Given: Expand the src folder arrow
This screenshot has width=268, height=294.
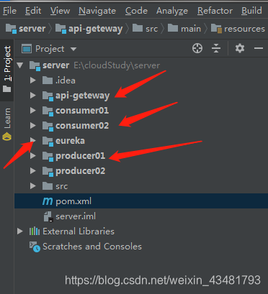Looking at the screenshot, I should (x=33, y=186).
